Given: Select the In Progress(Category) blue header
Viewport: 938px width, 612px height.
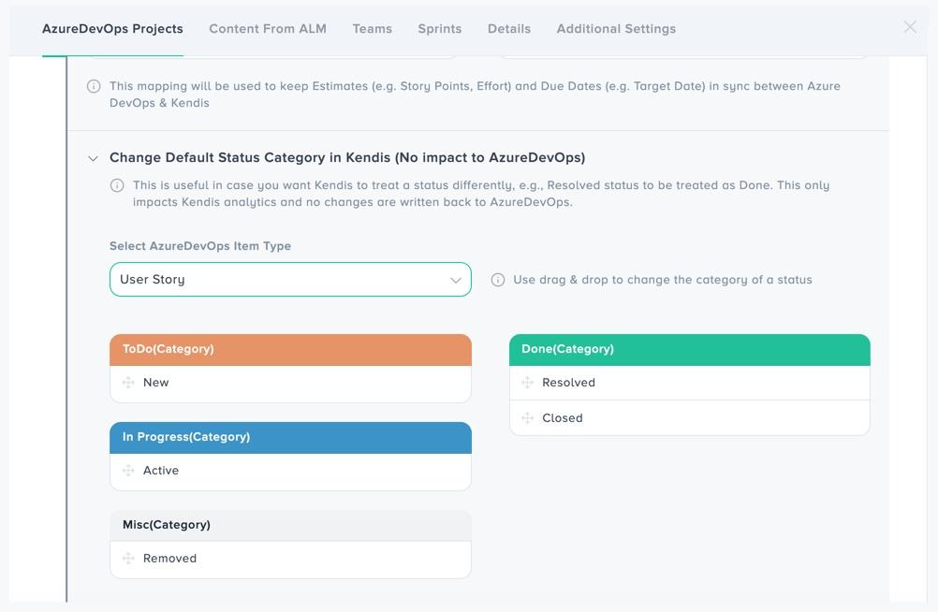Looking at the screenshot, I should 290,437.
